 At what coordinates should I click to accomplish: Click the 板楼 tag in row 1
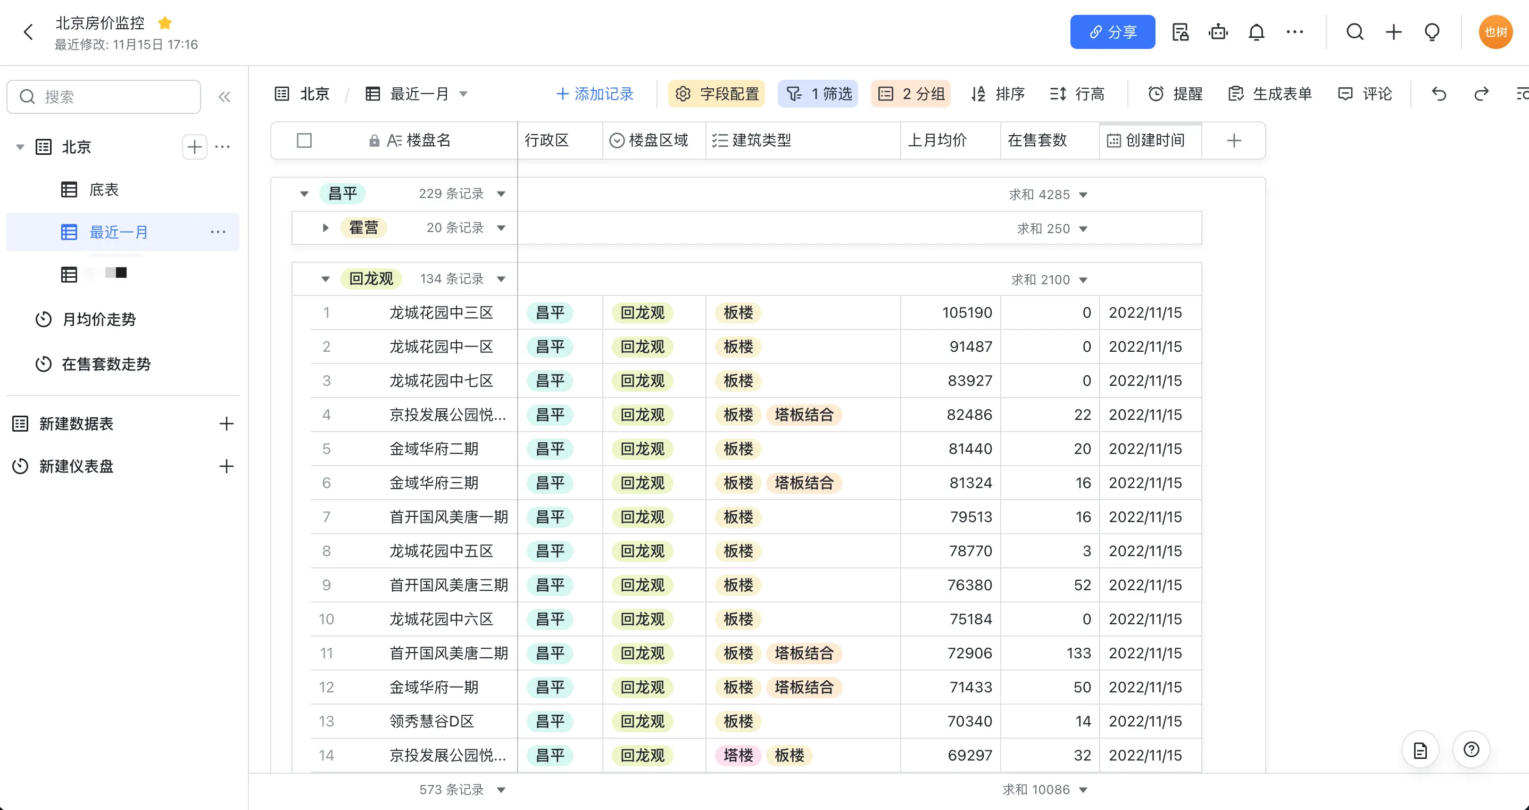click(738, 313)
